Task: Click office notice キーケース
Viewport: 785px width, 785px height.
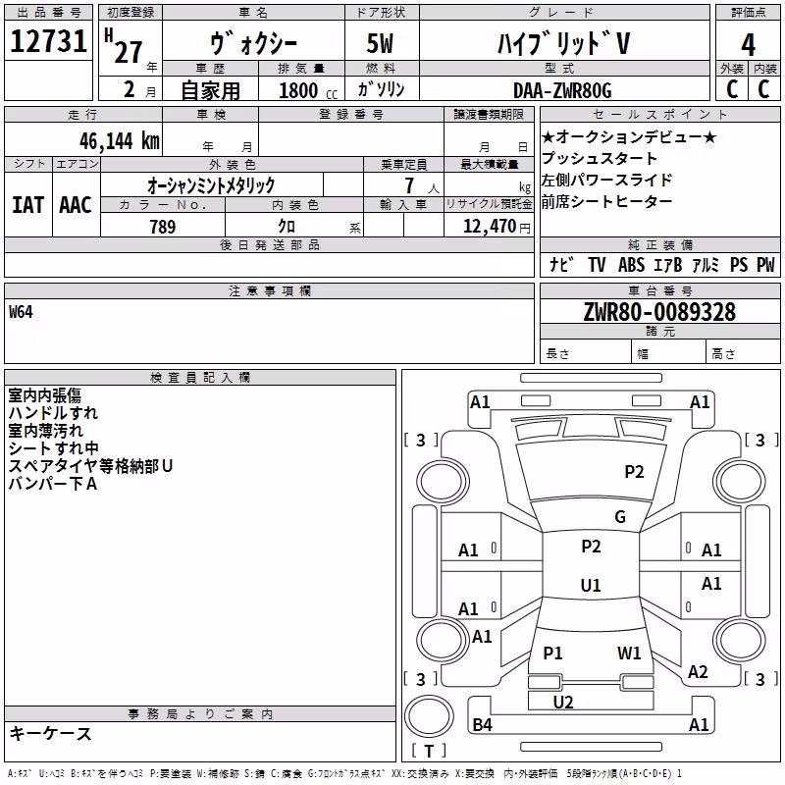Action: (x=51, y=734)
